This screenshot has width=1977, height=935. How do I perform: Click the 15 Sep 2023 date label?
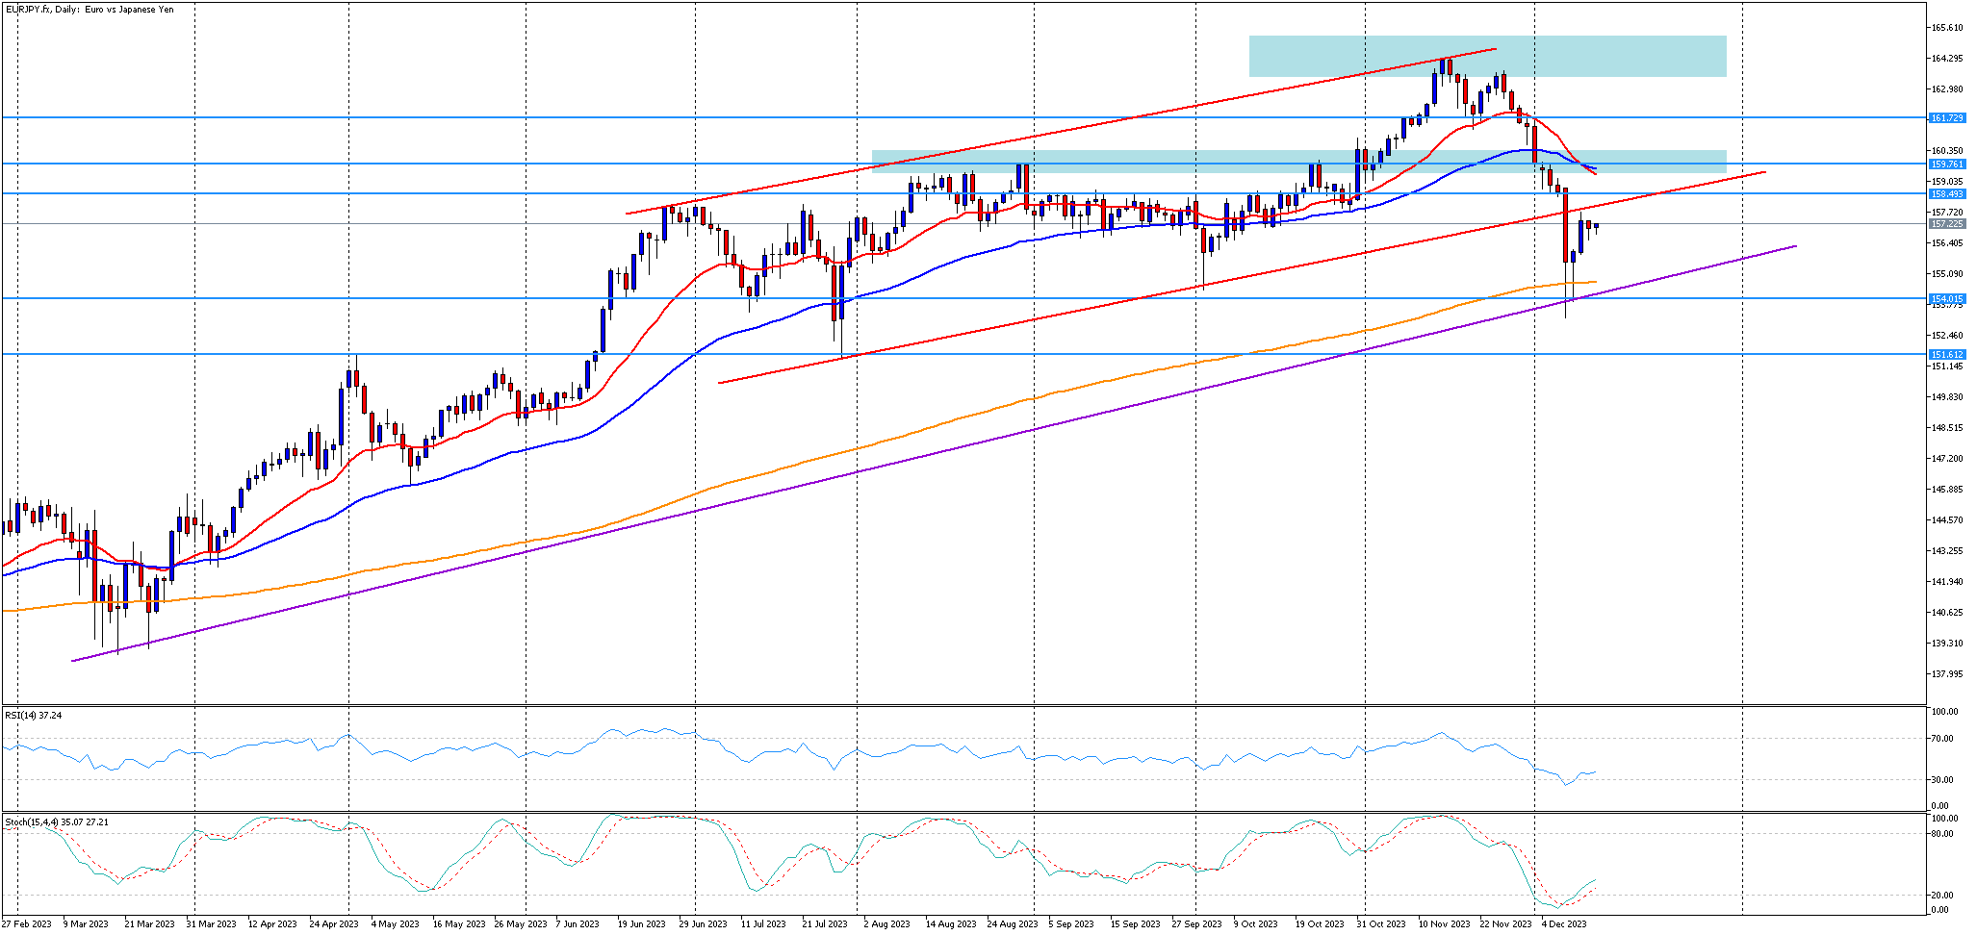tap(1135, 924)
